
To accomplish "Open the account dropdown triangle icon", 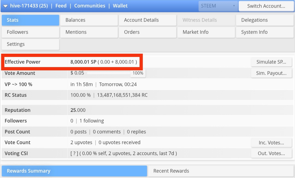I will [x=5, y=6].
